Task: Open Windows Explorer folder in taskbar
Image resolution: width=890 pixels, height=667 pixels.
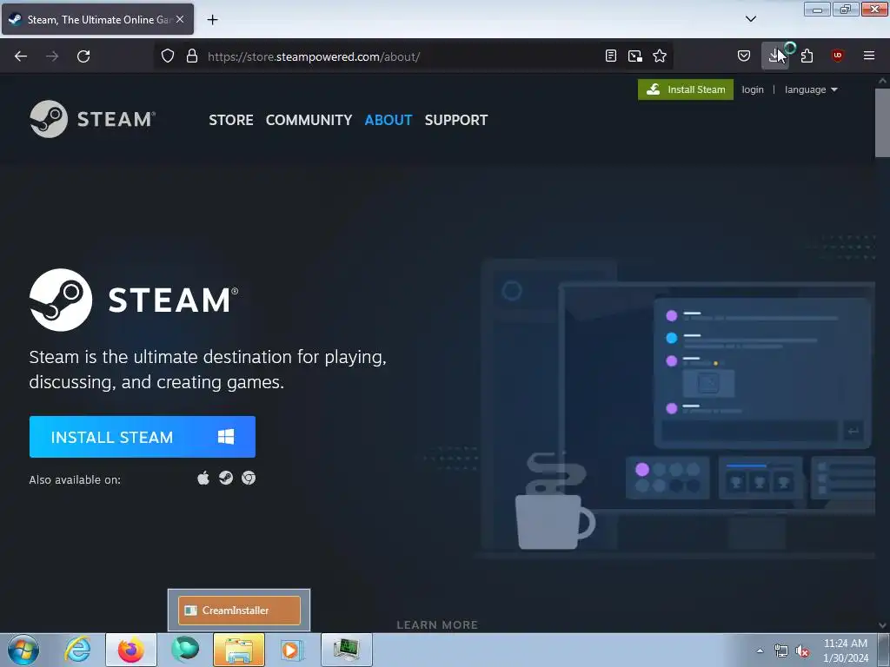Action: tap(239, 650)
